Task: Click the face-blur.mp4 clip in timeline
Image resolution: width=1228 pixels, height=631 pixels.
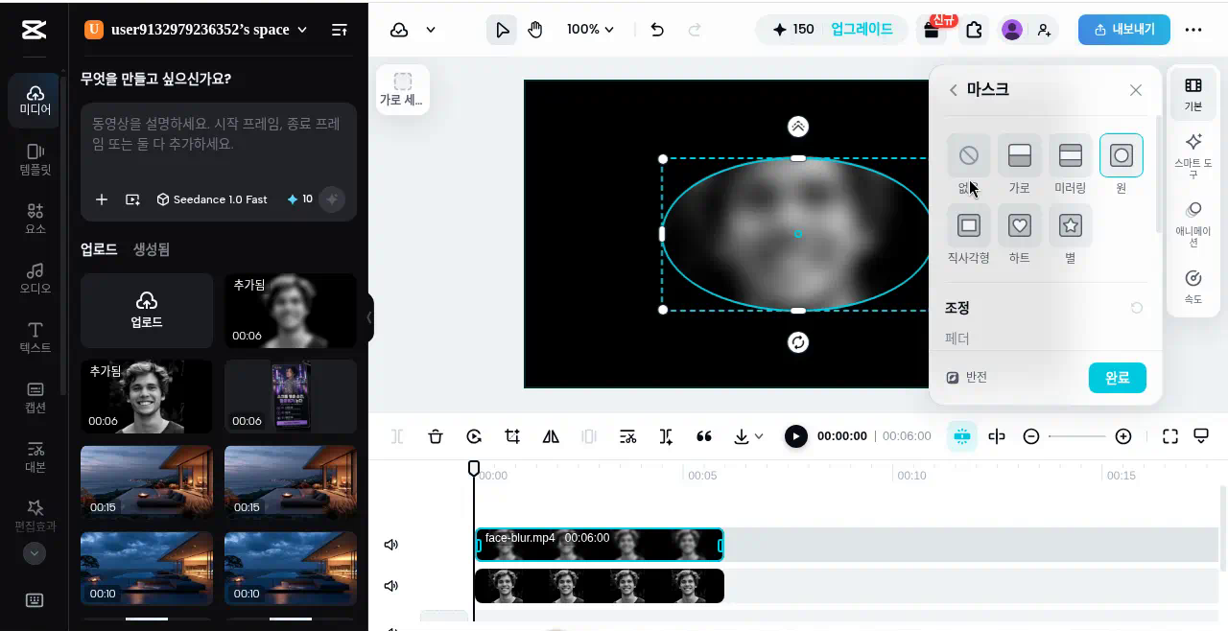Action: click(600, 545)
